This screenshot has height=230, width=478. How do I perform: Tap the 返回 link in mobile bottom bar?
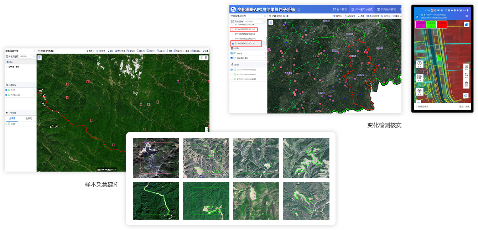point(461,106)
